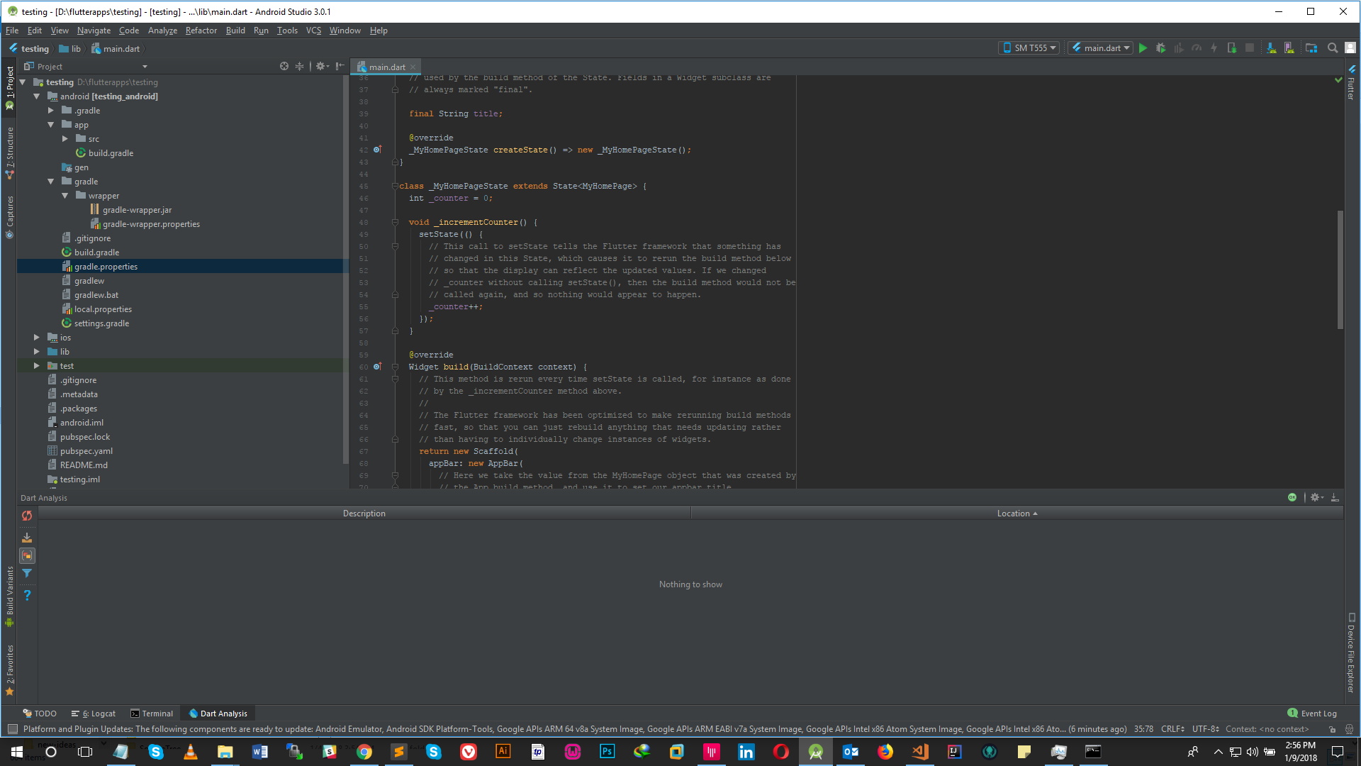Sort by the Description column header
Viewport: 1361px width, 766px height.
pyautogui.click(x=364, y=514)
